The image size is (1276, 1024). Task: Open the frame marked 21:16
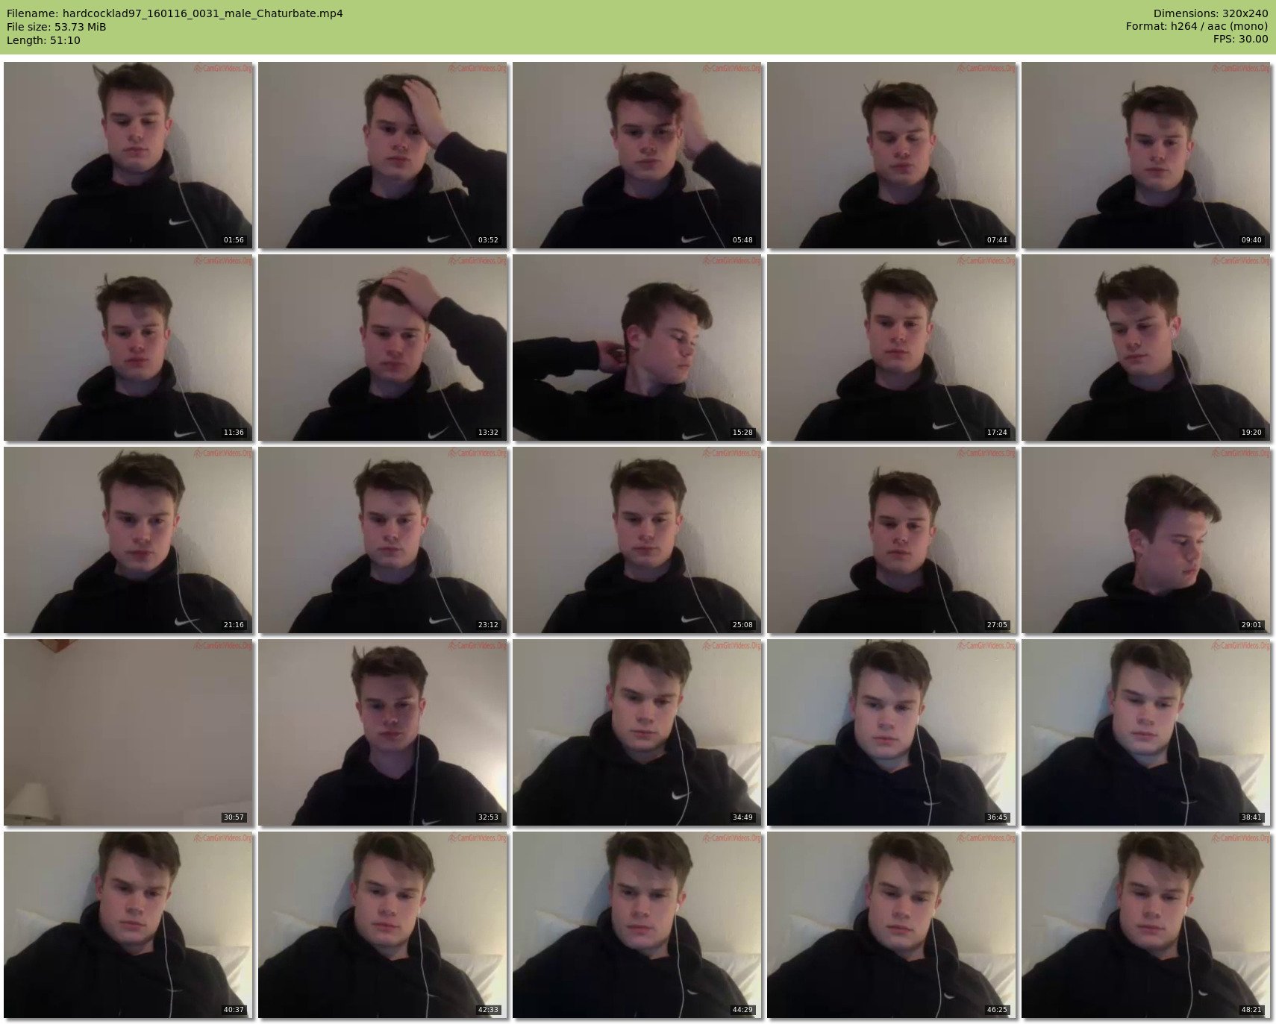[x=128, y=540]
